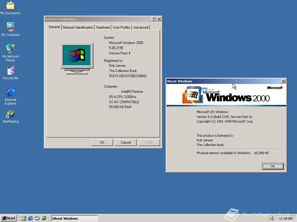Select the Recycle Bin icon
The height and width of the screenshot is (222, 297).
point(11,73)
